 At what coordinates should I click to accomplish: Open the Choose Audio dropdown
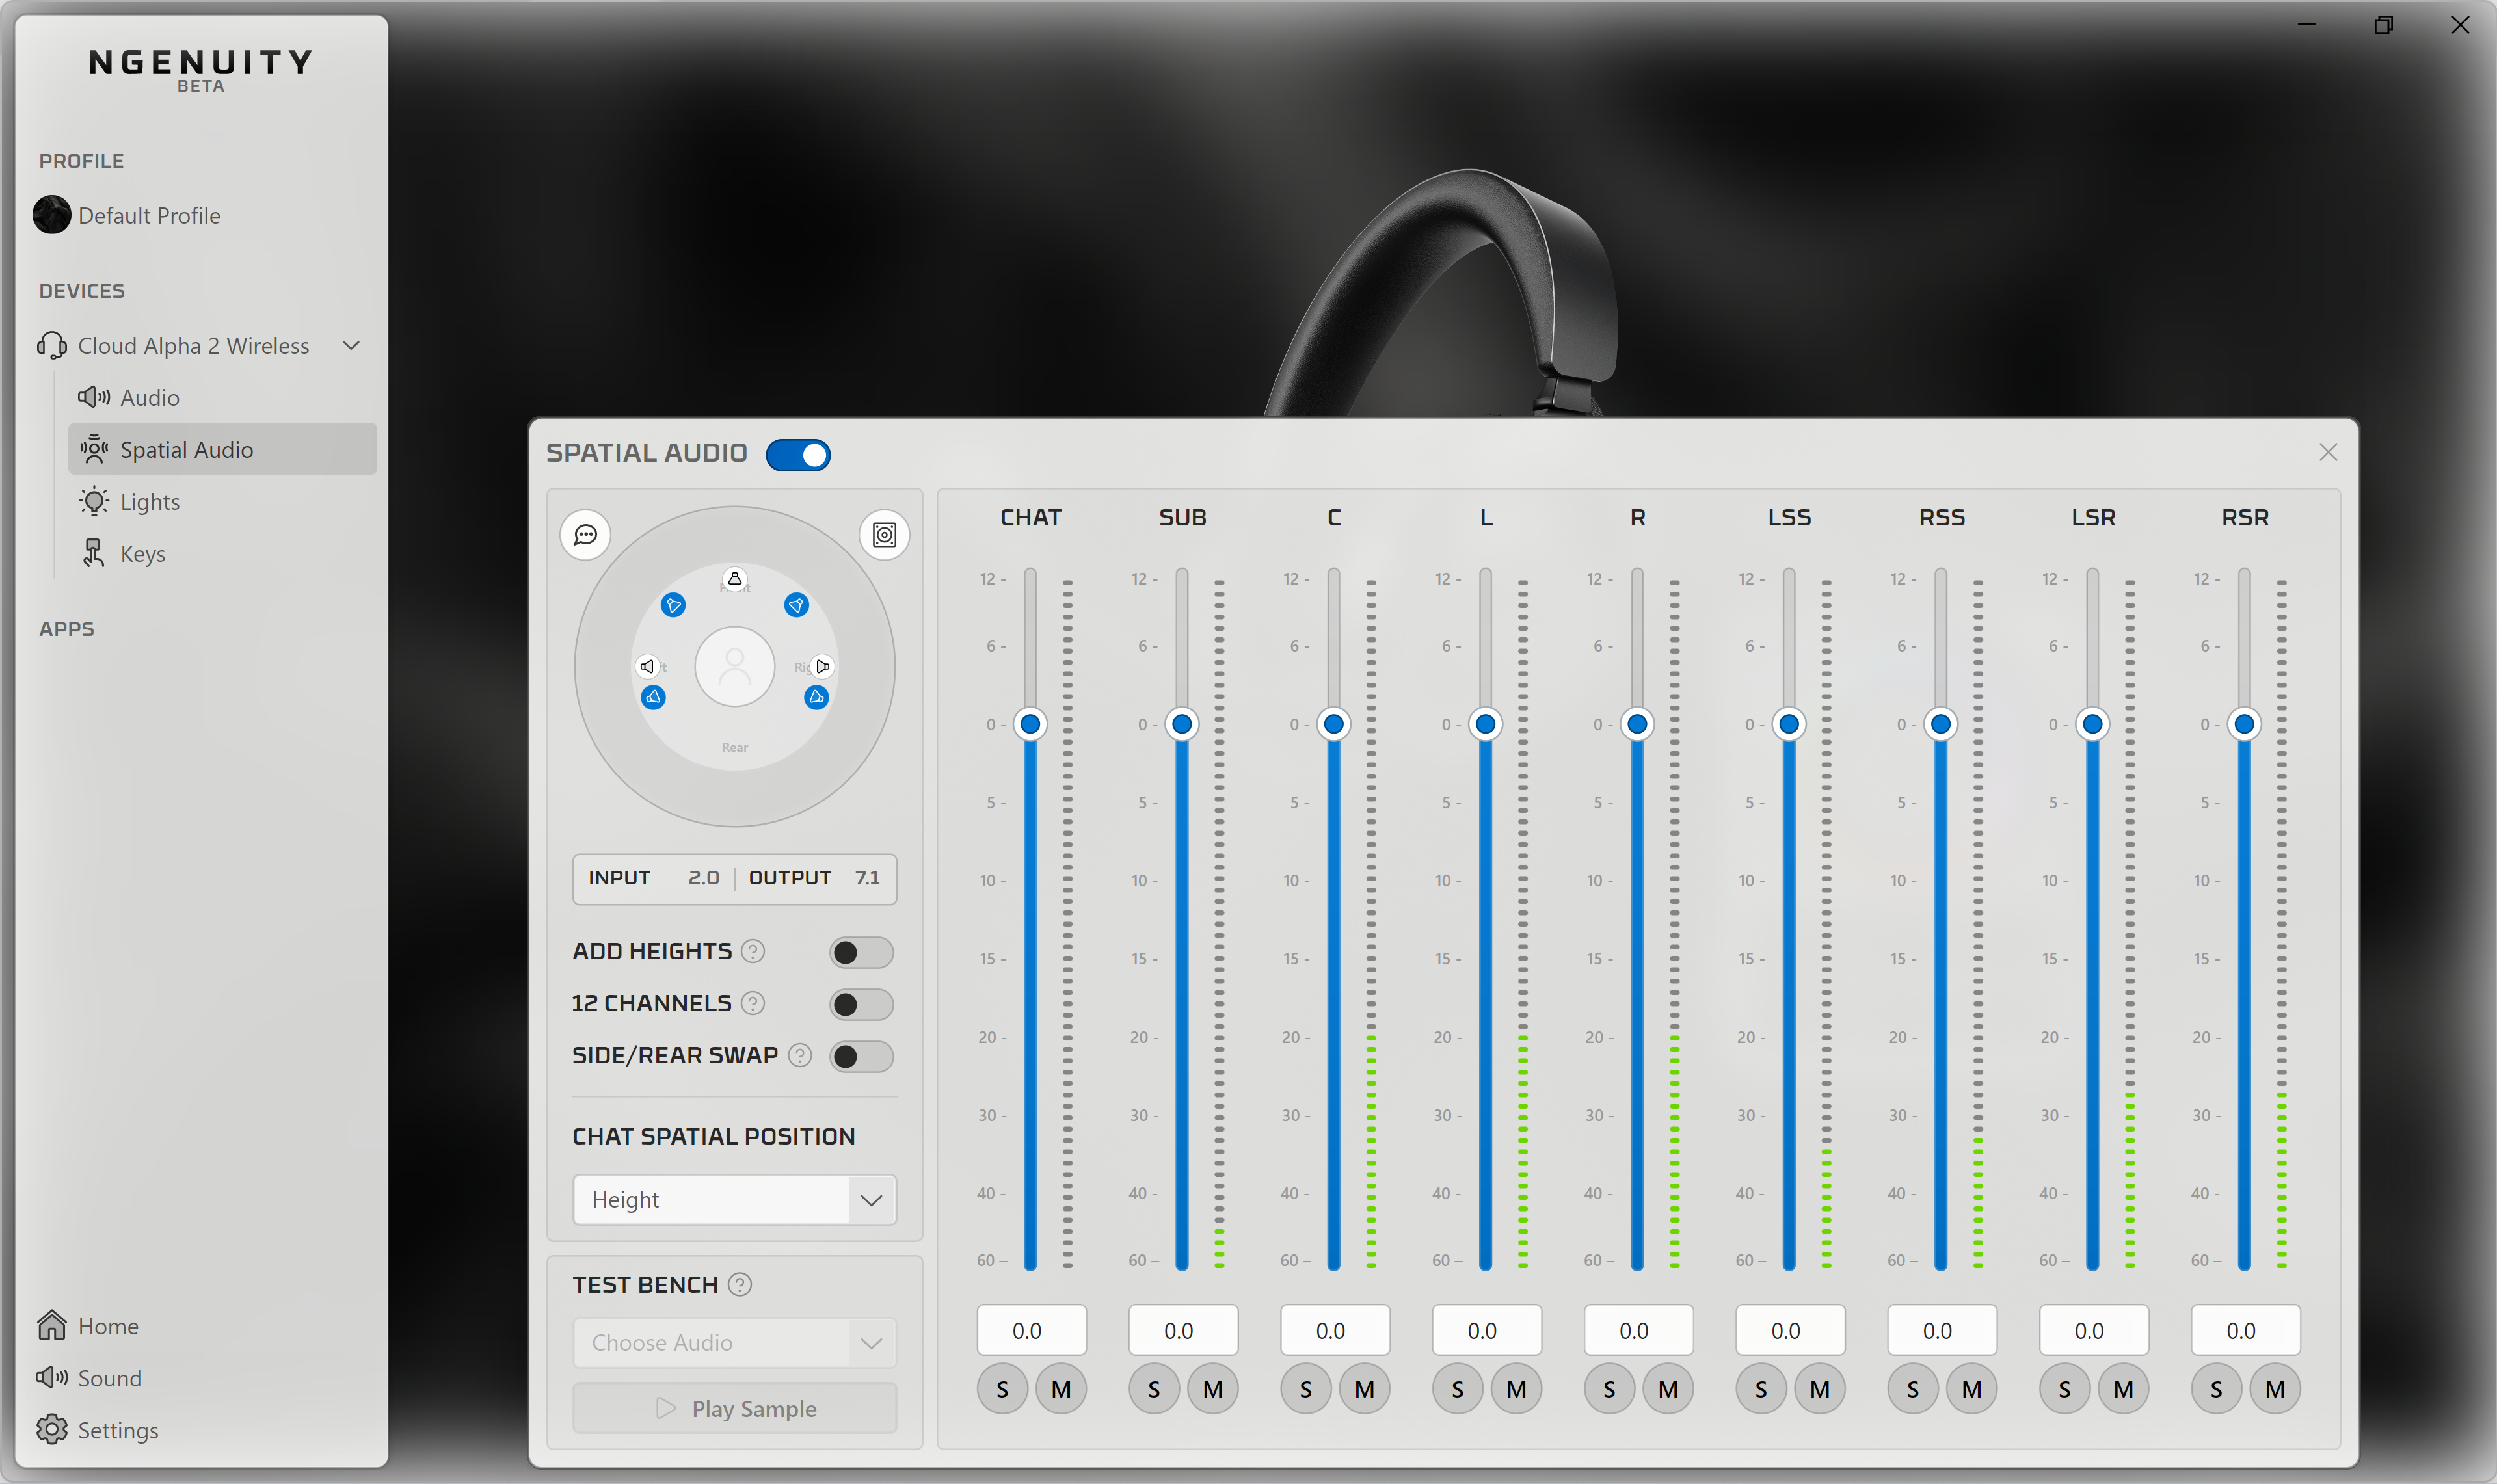(x=735, y=1342)
